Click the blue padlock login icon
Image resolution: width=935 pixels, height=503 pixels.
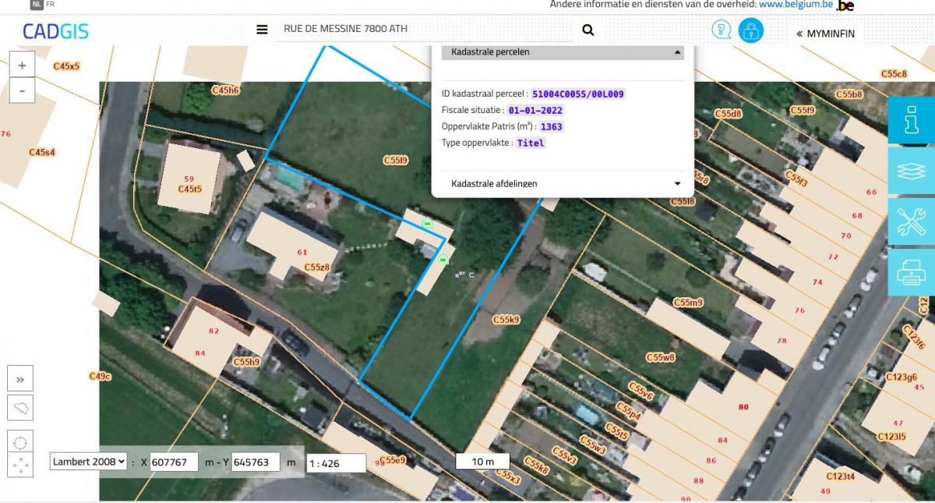pos(750,30)
